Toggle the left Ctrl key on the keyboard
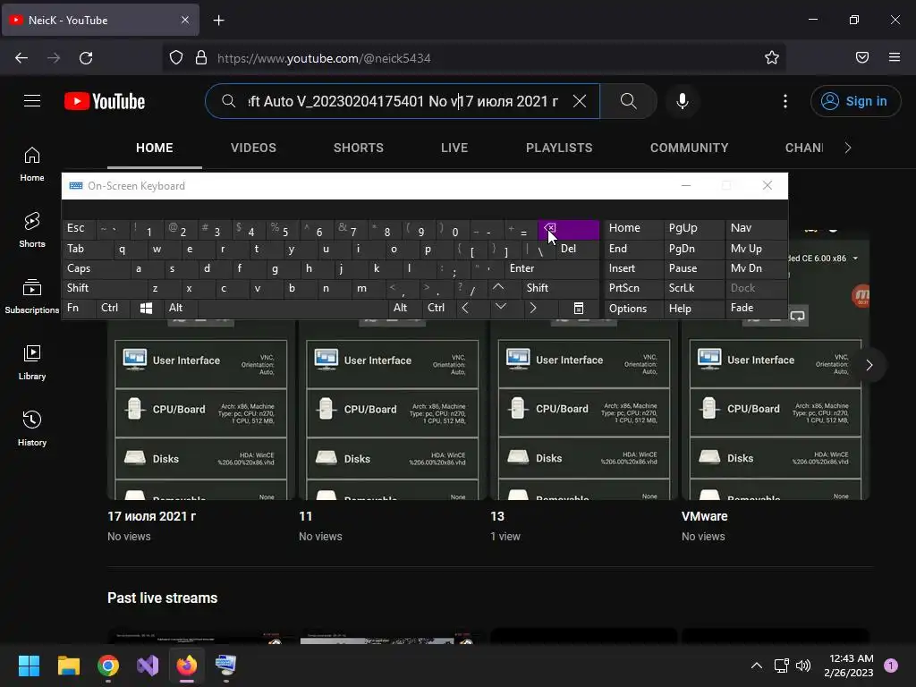Image resolution: width=916 pixels, height=687 pixels. click(114, 308)
